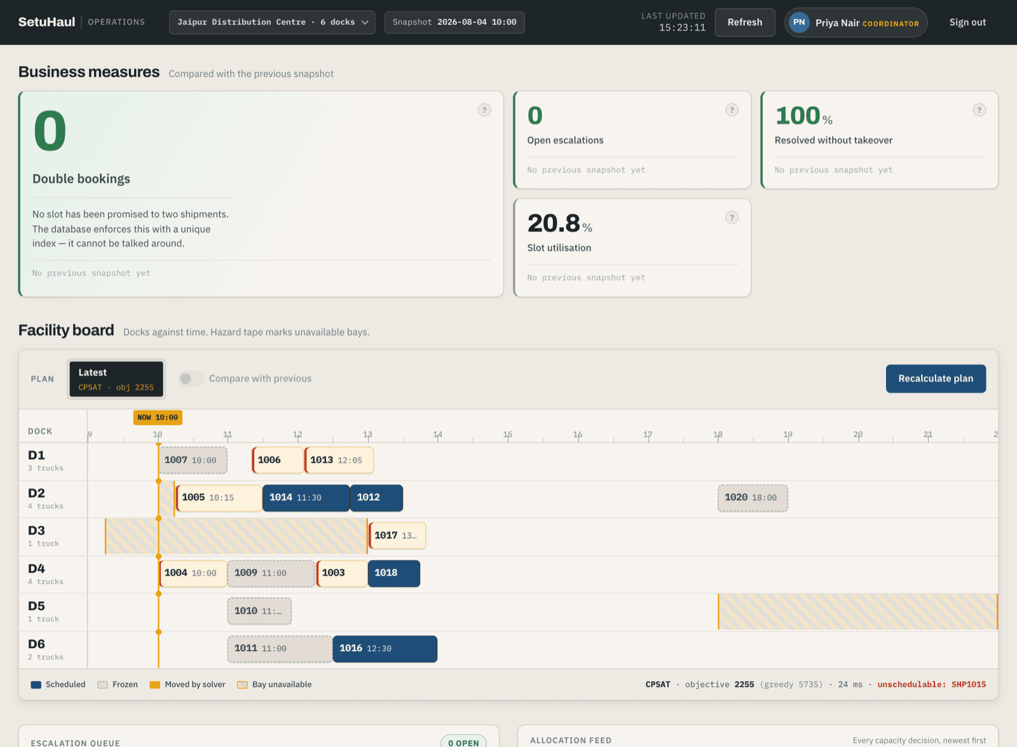
Task: Click the Bay unavailable legend swatch
Action: click(x=242, y=685)
